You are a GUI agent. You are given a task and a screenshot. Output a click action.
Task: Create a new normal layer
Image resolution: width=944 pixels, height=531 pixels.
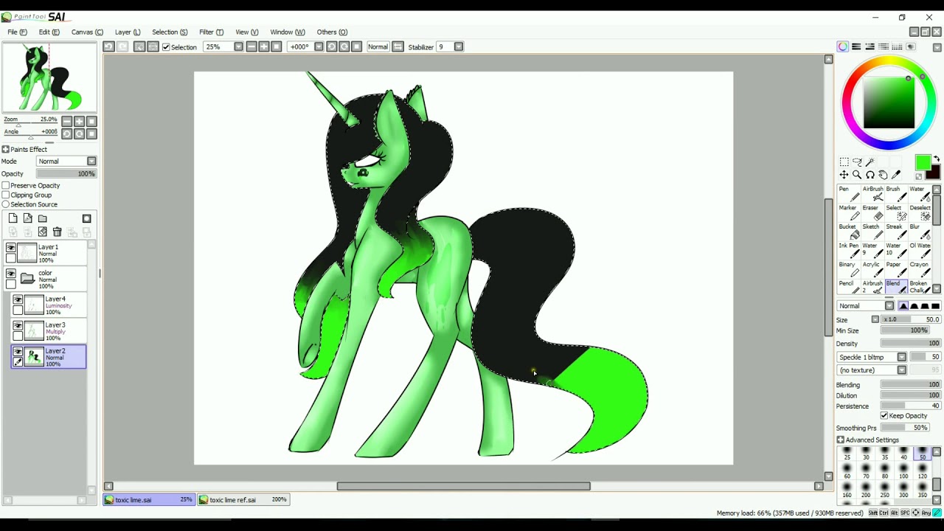coord(13,218)
